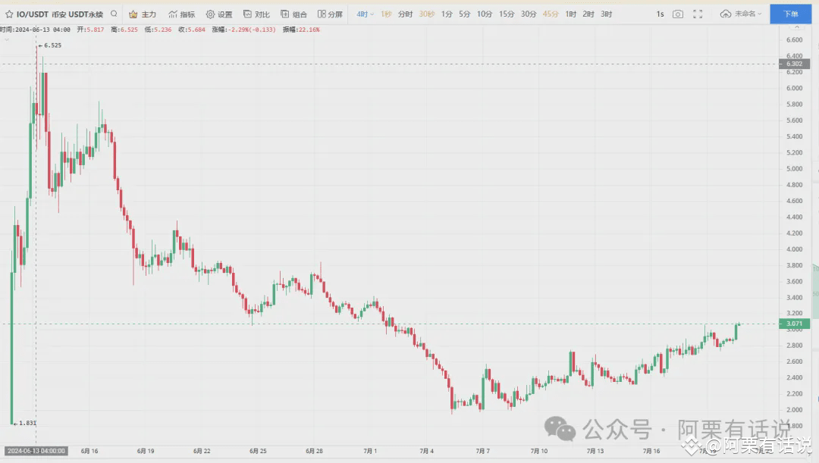Expand the 4时 timeframe dropdown

(x=365, y=14)
